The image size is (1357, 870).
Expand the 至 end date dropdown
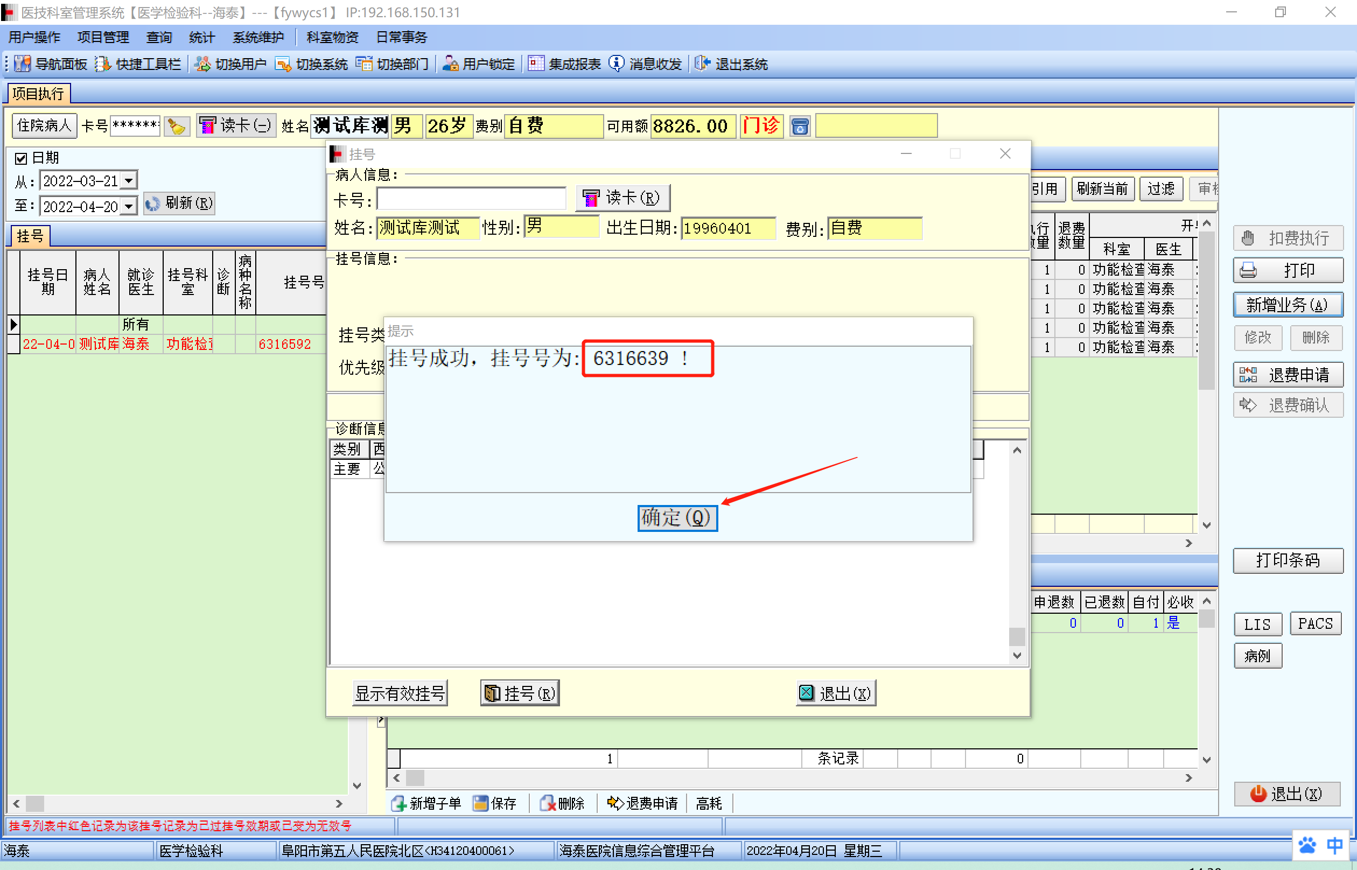pyautogui.click(x=129, y=207)
